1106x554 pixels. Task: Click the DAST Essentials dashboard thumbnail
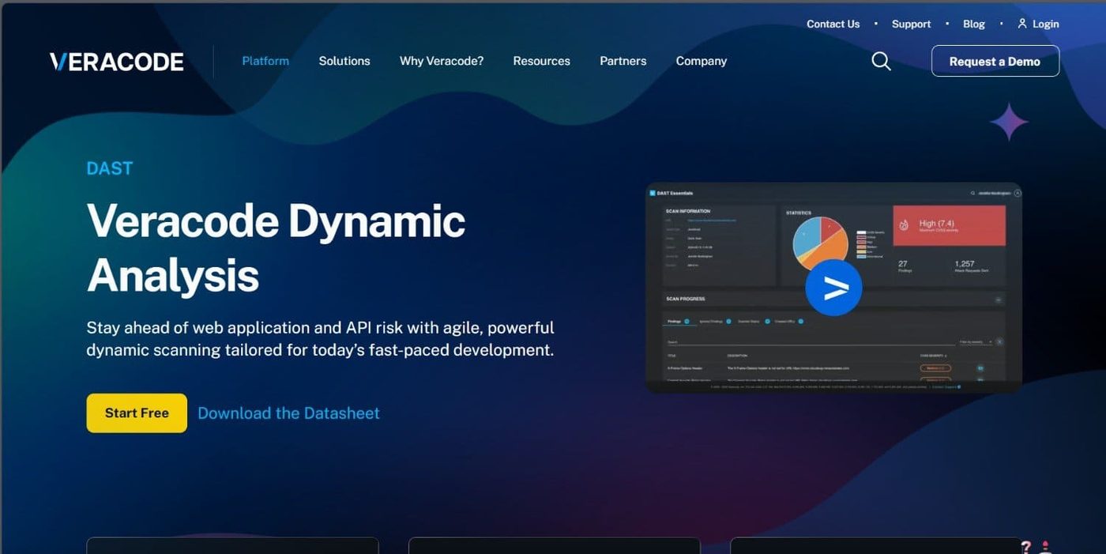[x=834, y=288]
